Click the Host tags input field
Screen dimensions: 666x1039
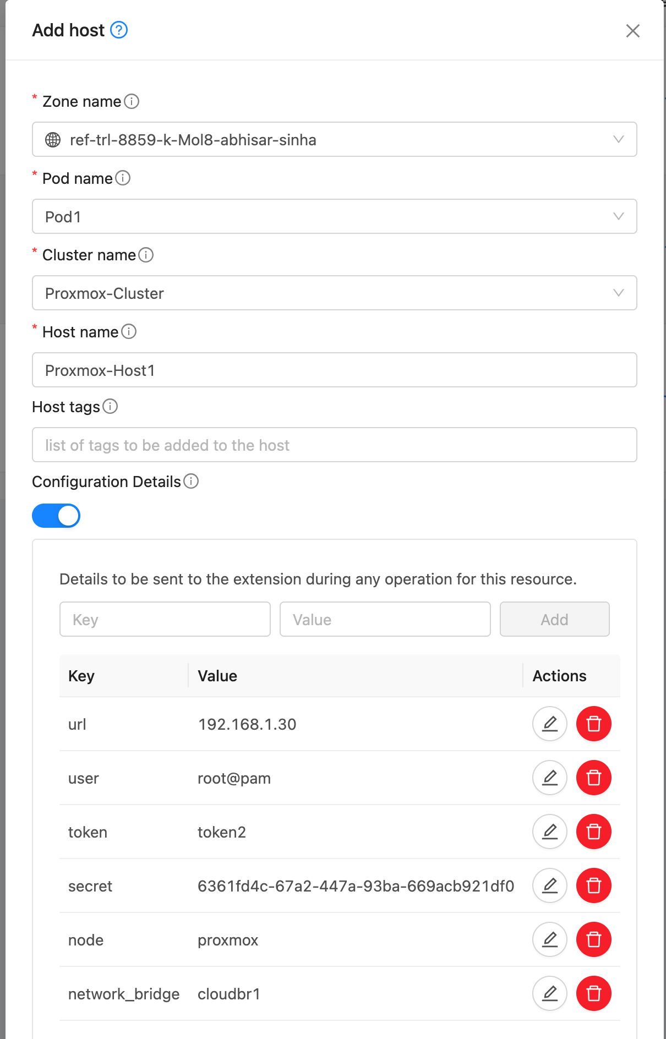(x=334, y=445)
